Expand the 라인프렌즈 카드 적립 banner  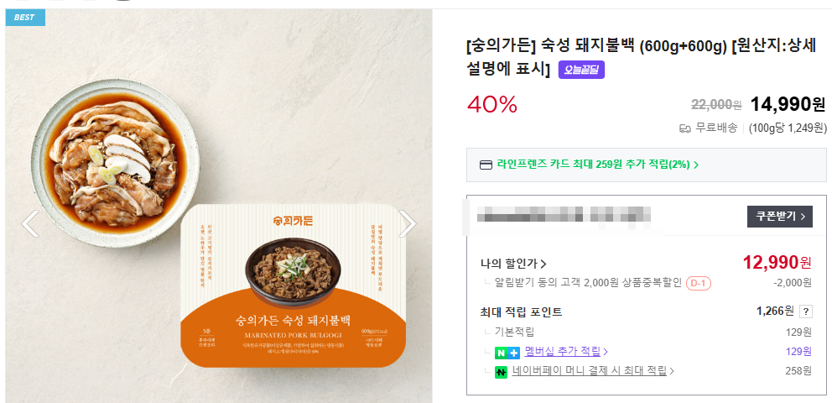(597, 165)
